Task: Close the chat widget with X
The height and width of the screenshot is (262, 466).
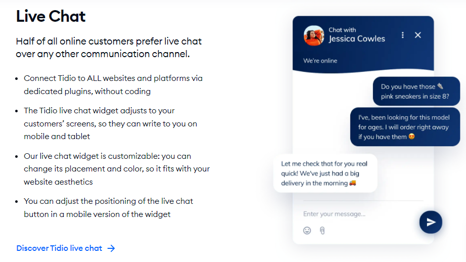Action: point(418,35)
